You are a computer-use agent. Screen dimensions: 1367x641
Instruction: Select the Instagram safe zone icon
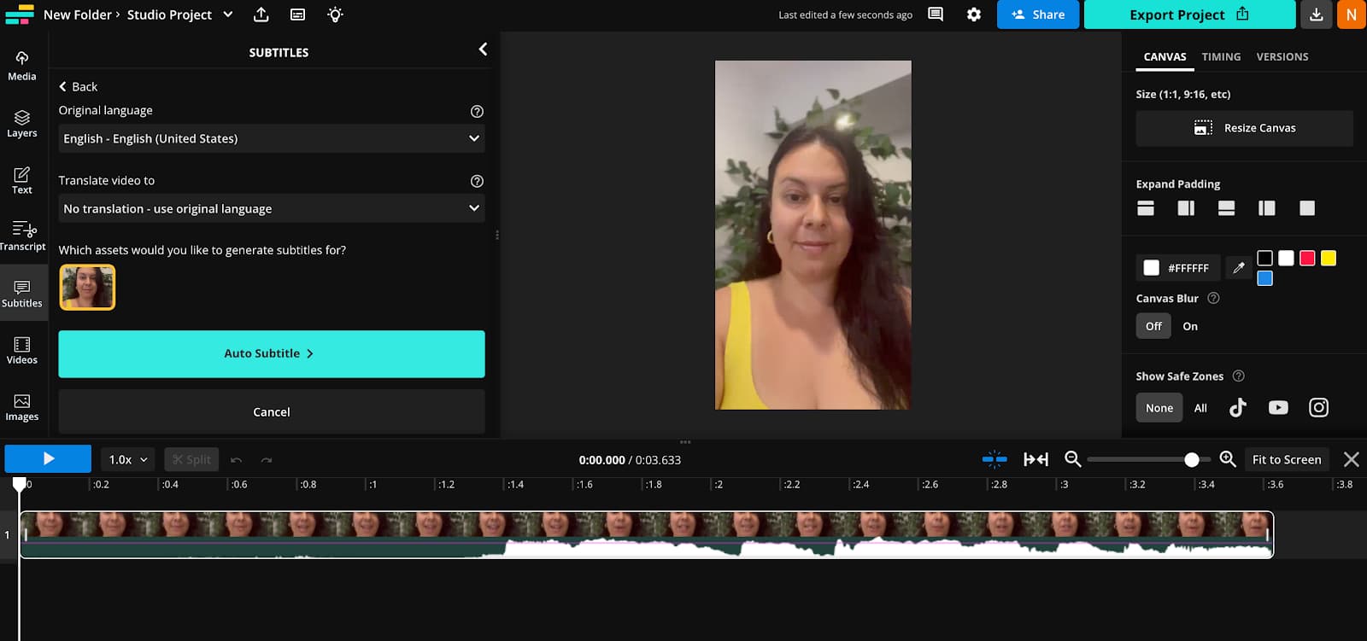coord(1318,408)
